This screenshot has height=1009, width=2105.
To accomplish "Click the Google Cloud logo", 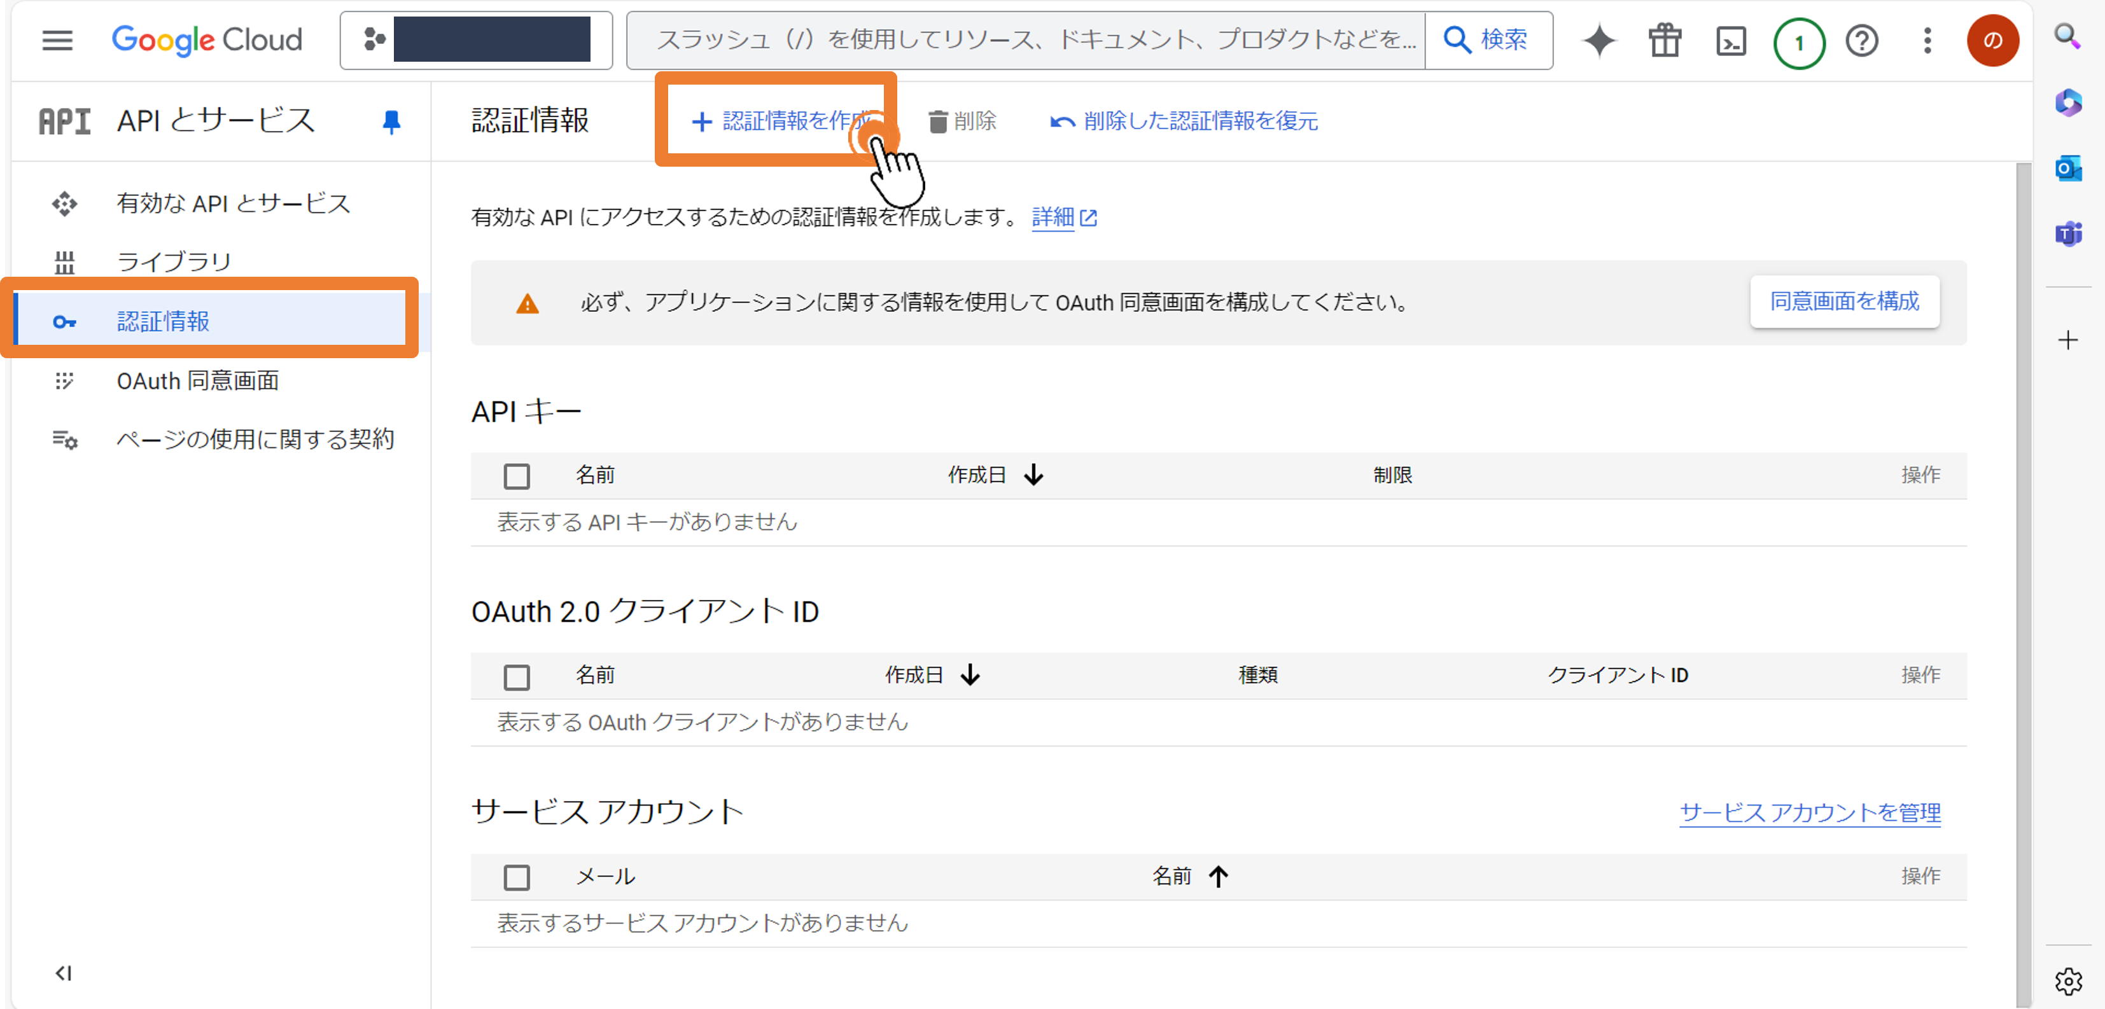I will [207, 40].
